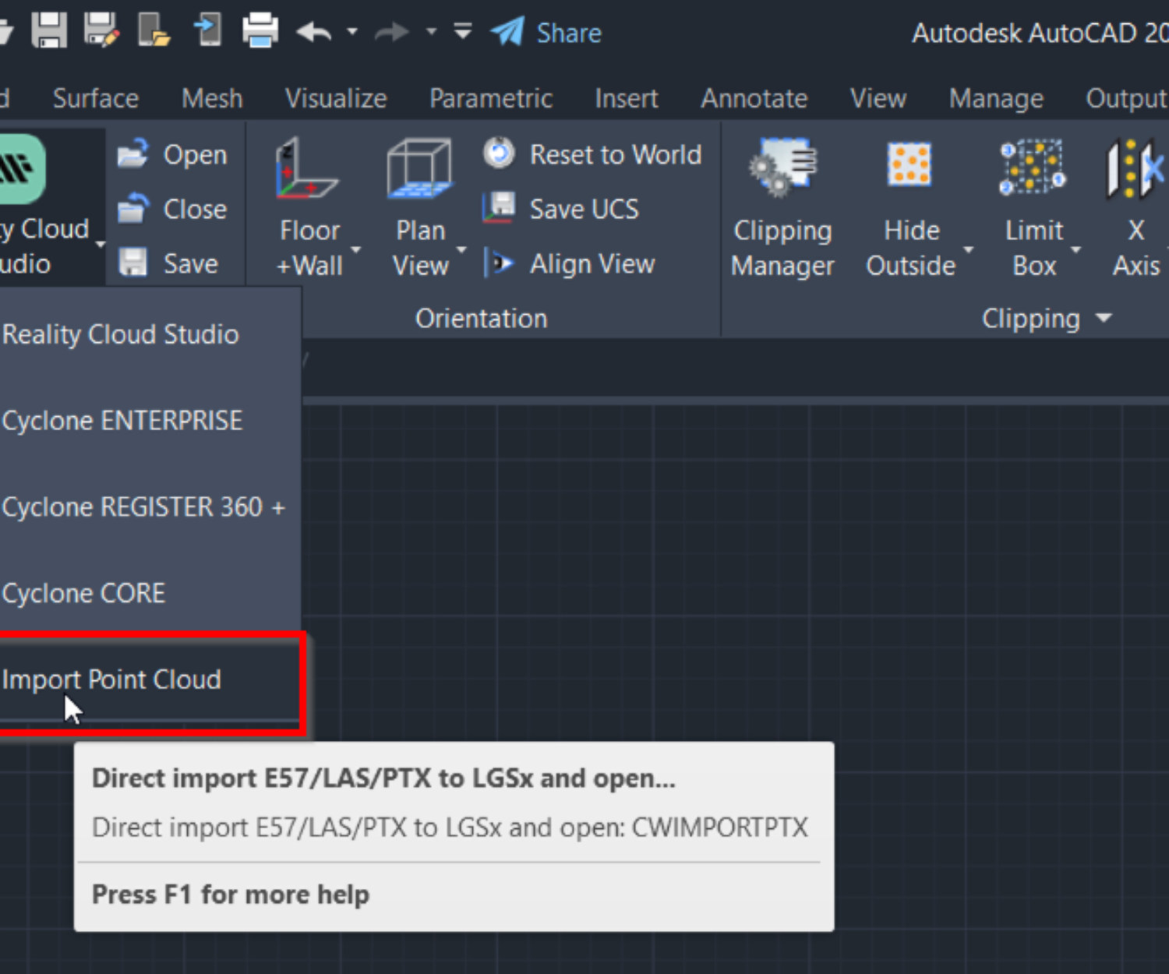Choose Cyclone REGISTER 360 + from menu
Screen dimensions: 1169x974
click(143, 507)
